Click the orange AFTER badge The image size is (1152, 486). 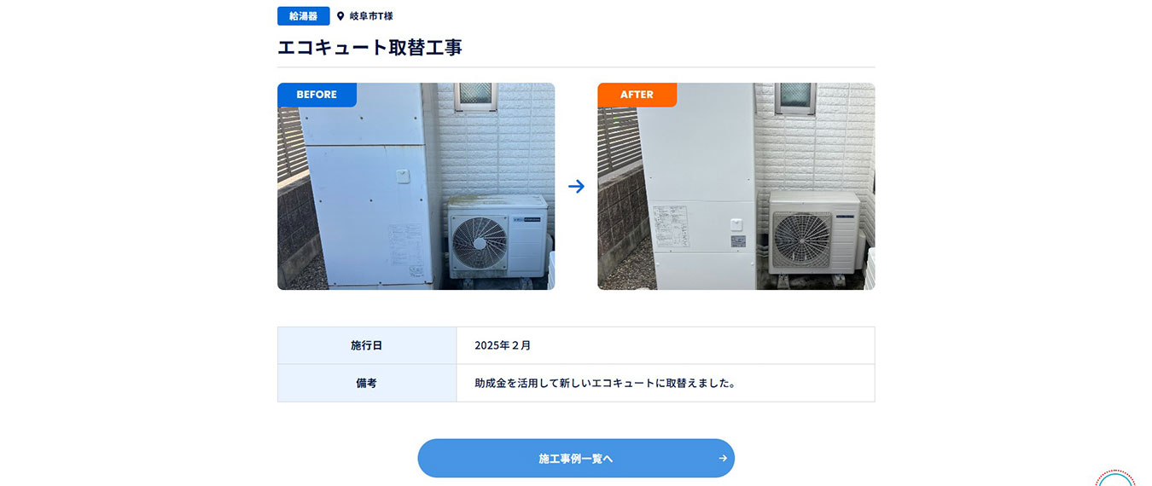[x=637, y=95]
